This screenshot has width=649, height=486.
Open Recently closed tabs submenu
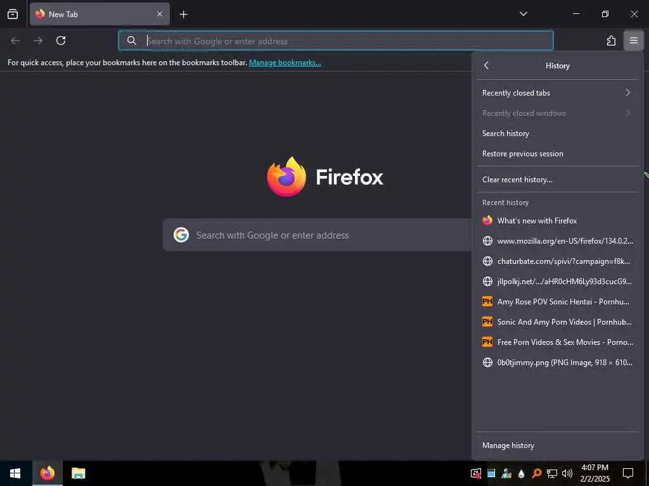(x=558, y=92)
